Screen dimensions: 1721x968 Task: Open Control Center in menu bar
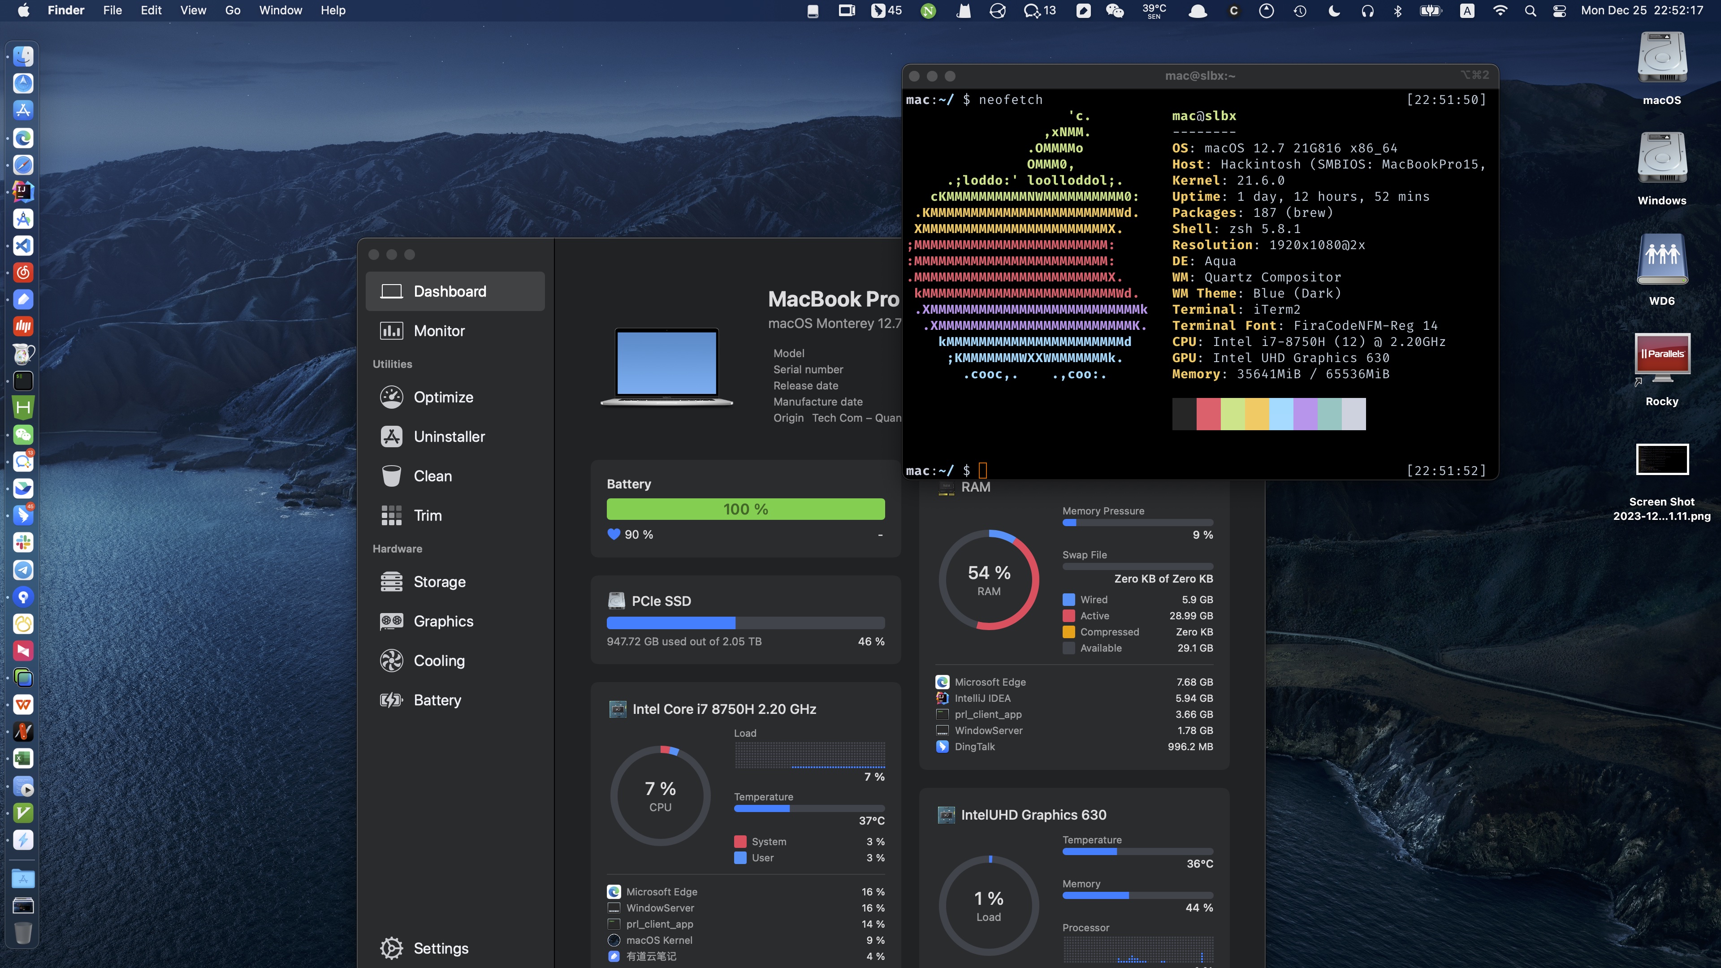[x=1560, y=10]
